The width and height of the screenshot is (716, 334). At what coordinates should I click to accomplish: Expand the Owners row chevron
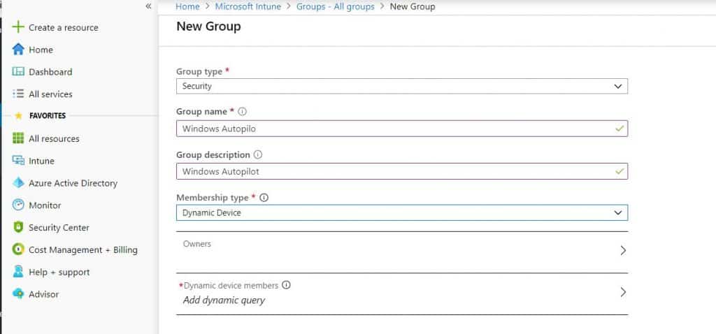coord(623,250)
